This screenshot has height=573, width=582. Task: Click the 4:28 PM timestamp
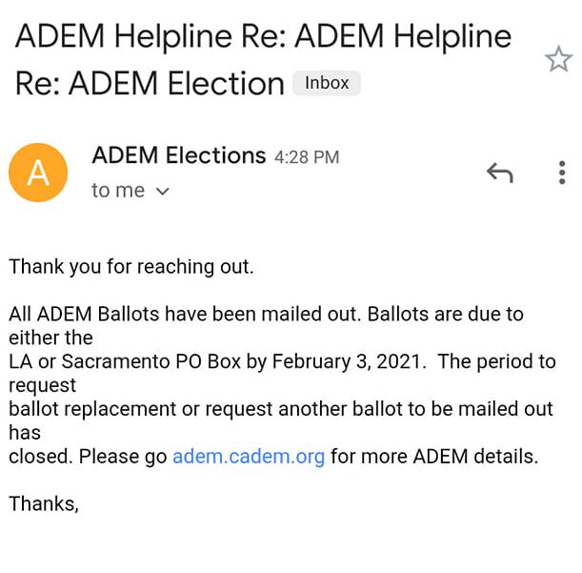click(x=307, y=157)
